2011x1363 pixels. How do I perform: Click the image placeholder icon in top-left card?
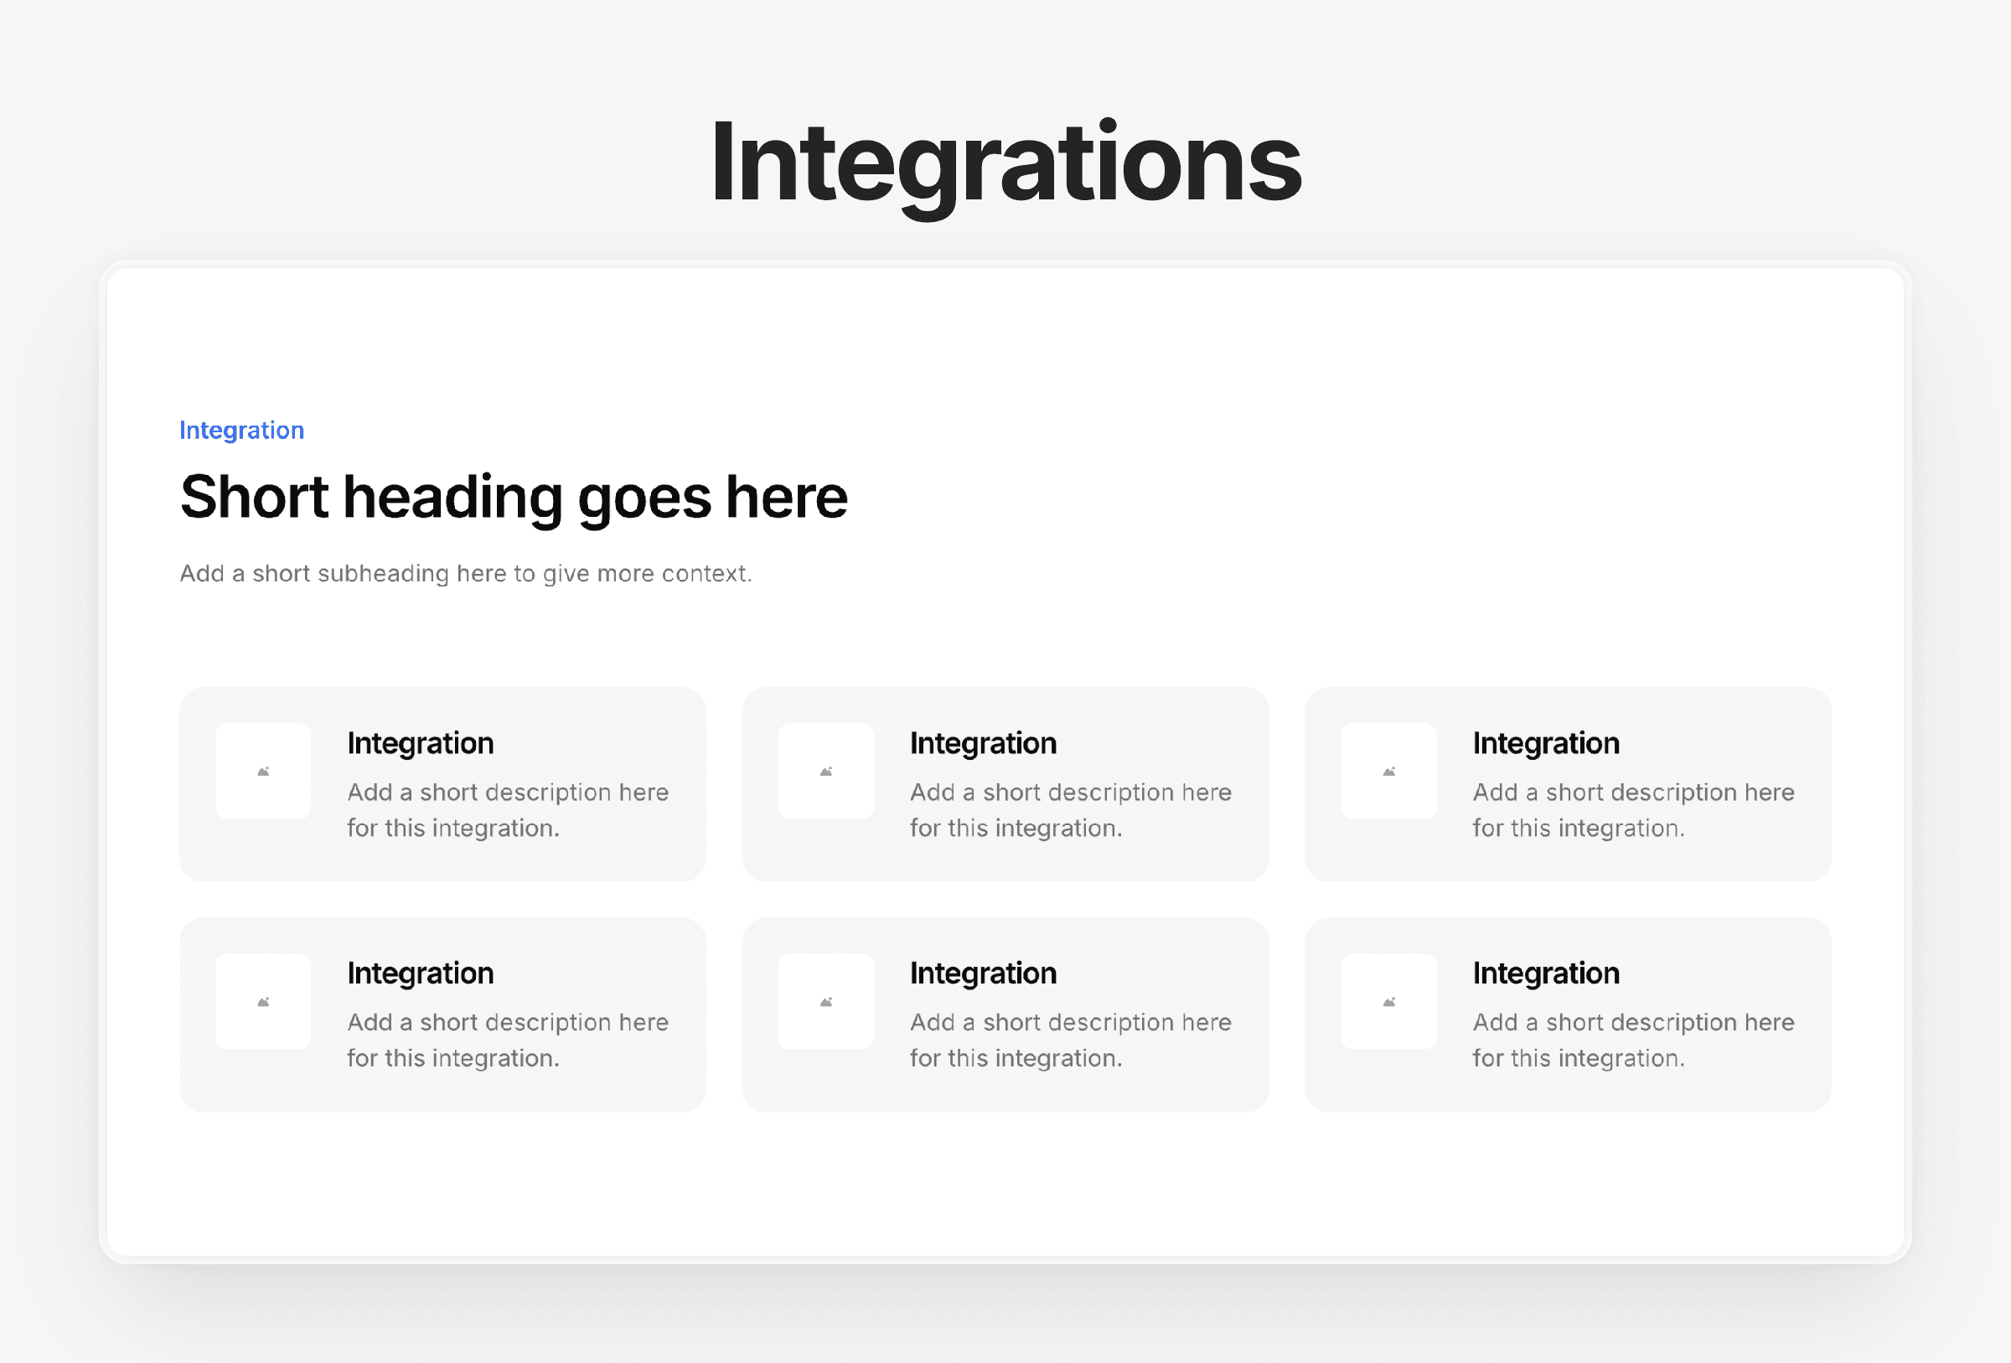coord(263,771)
